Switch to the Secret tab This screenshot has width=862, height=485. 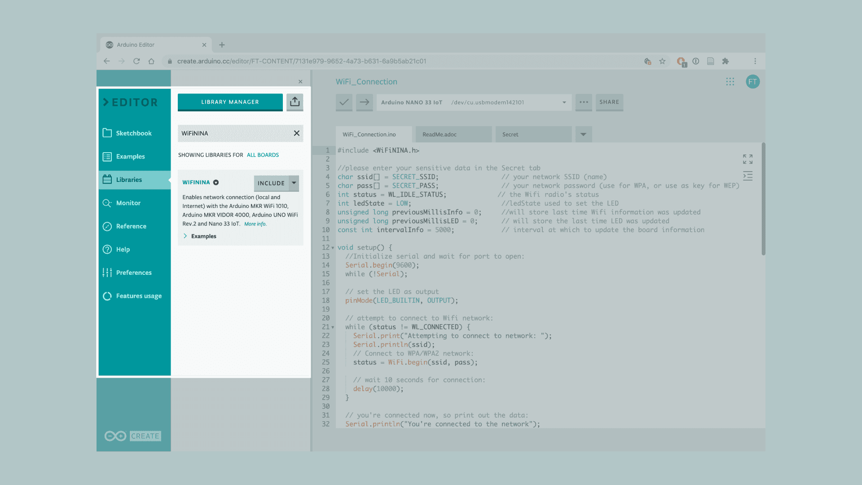510,135
